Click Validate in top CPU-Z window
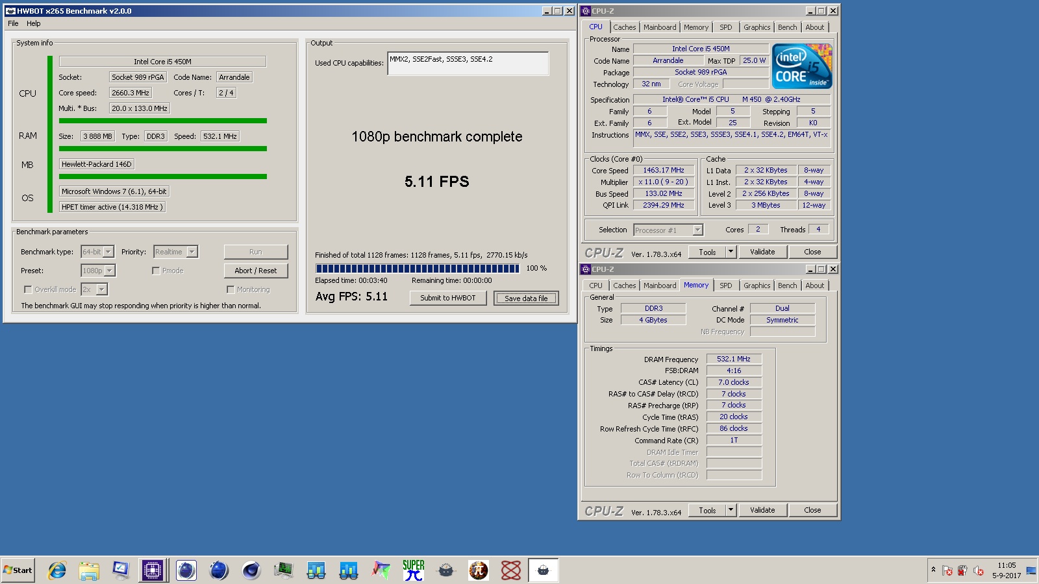The width and height of the screenshot is (1039, 584). point(762,252)
